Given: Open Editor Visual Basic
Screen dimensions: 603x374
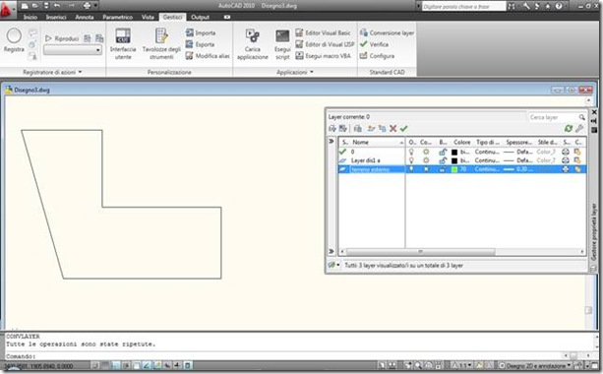Looking at the screenshot, I should (323, 32).
